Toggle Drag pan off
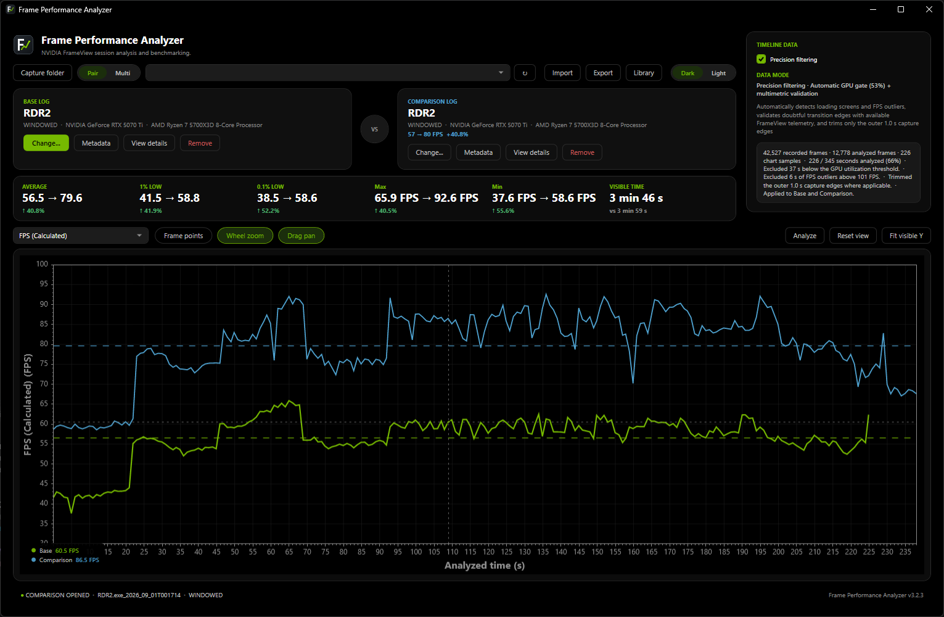Viewport: 944px width, 617px height. (301, 236)
